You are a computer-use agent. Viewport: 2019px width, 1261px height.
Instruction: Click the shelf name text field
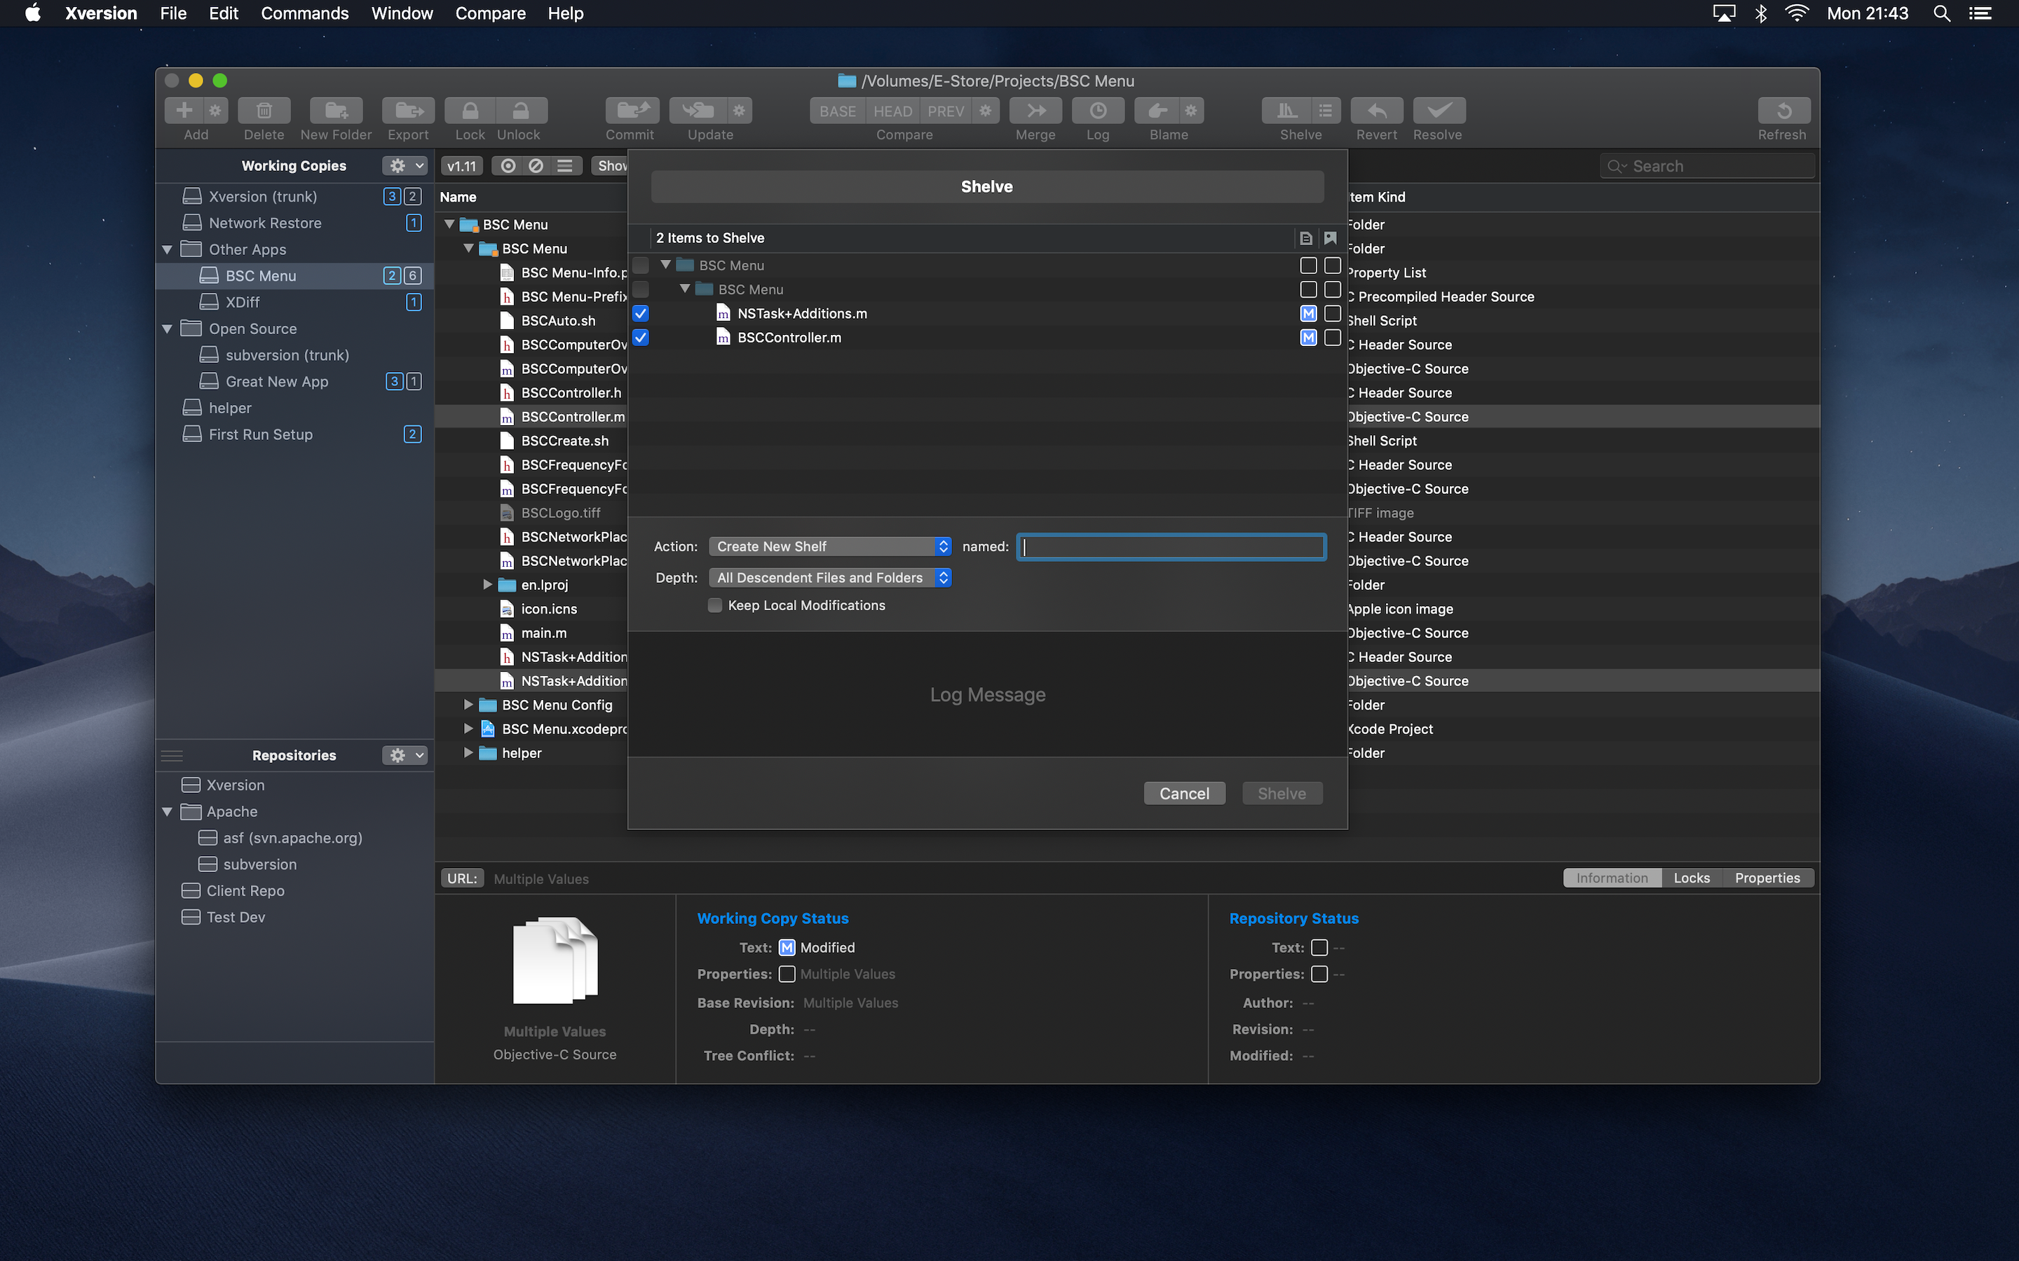(x=1171, y=546)
